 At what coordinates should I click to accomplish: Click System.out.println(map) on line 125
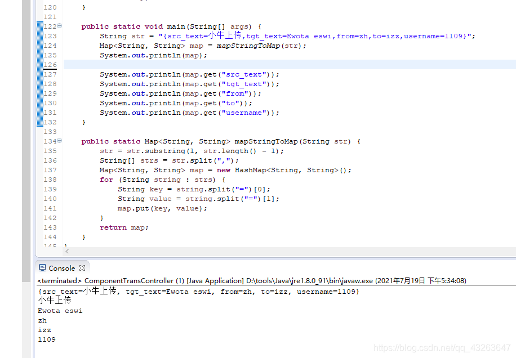(153, 55)
